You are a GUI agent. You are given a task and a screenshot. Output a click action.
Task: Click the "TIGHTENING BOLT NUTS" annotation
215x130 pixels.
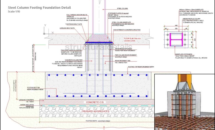[x=74, y=24]
